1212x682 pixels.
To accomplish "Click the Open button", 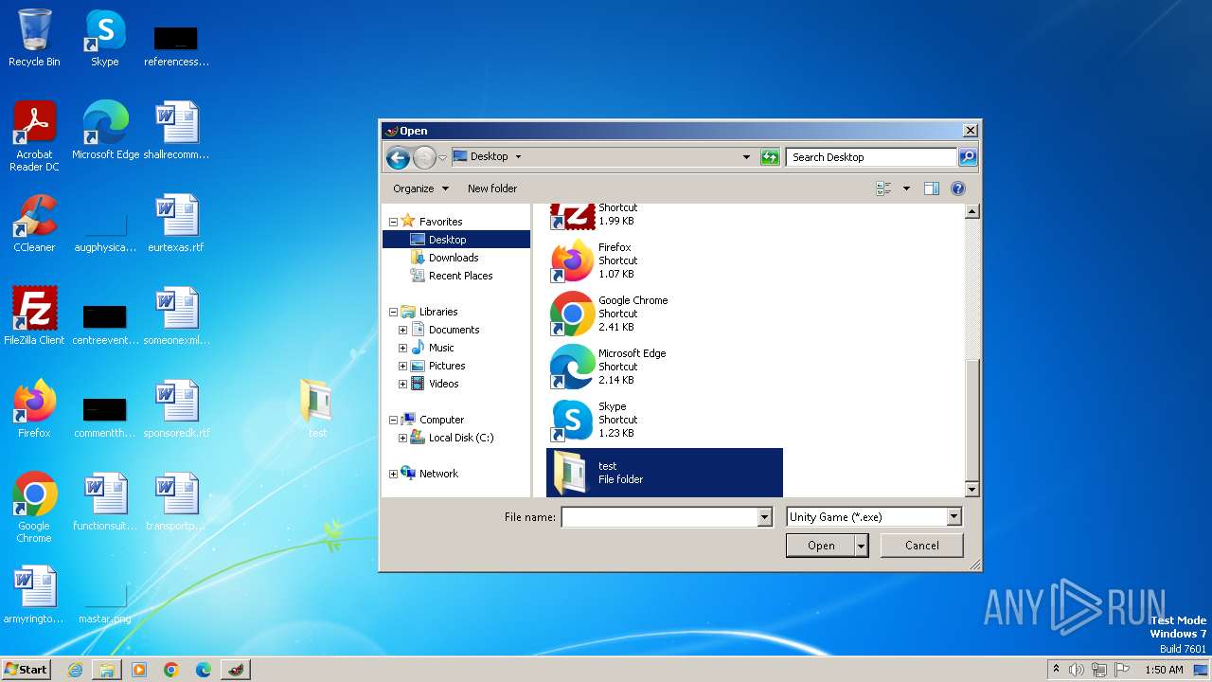I will (x=821, y=546).
